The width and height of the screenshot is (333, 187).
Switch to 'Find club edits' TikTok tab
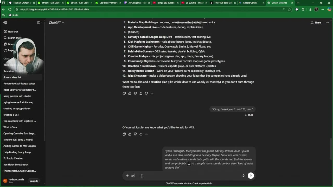coord(223,3)
